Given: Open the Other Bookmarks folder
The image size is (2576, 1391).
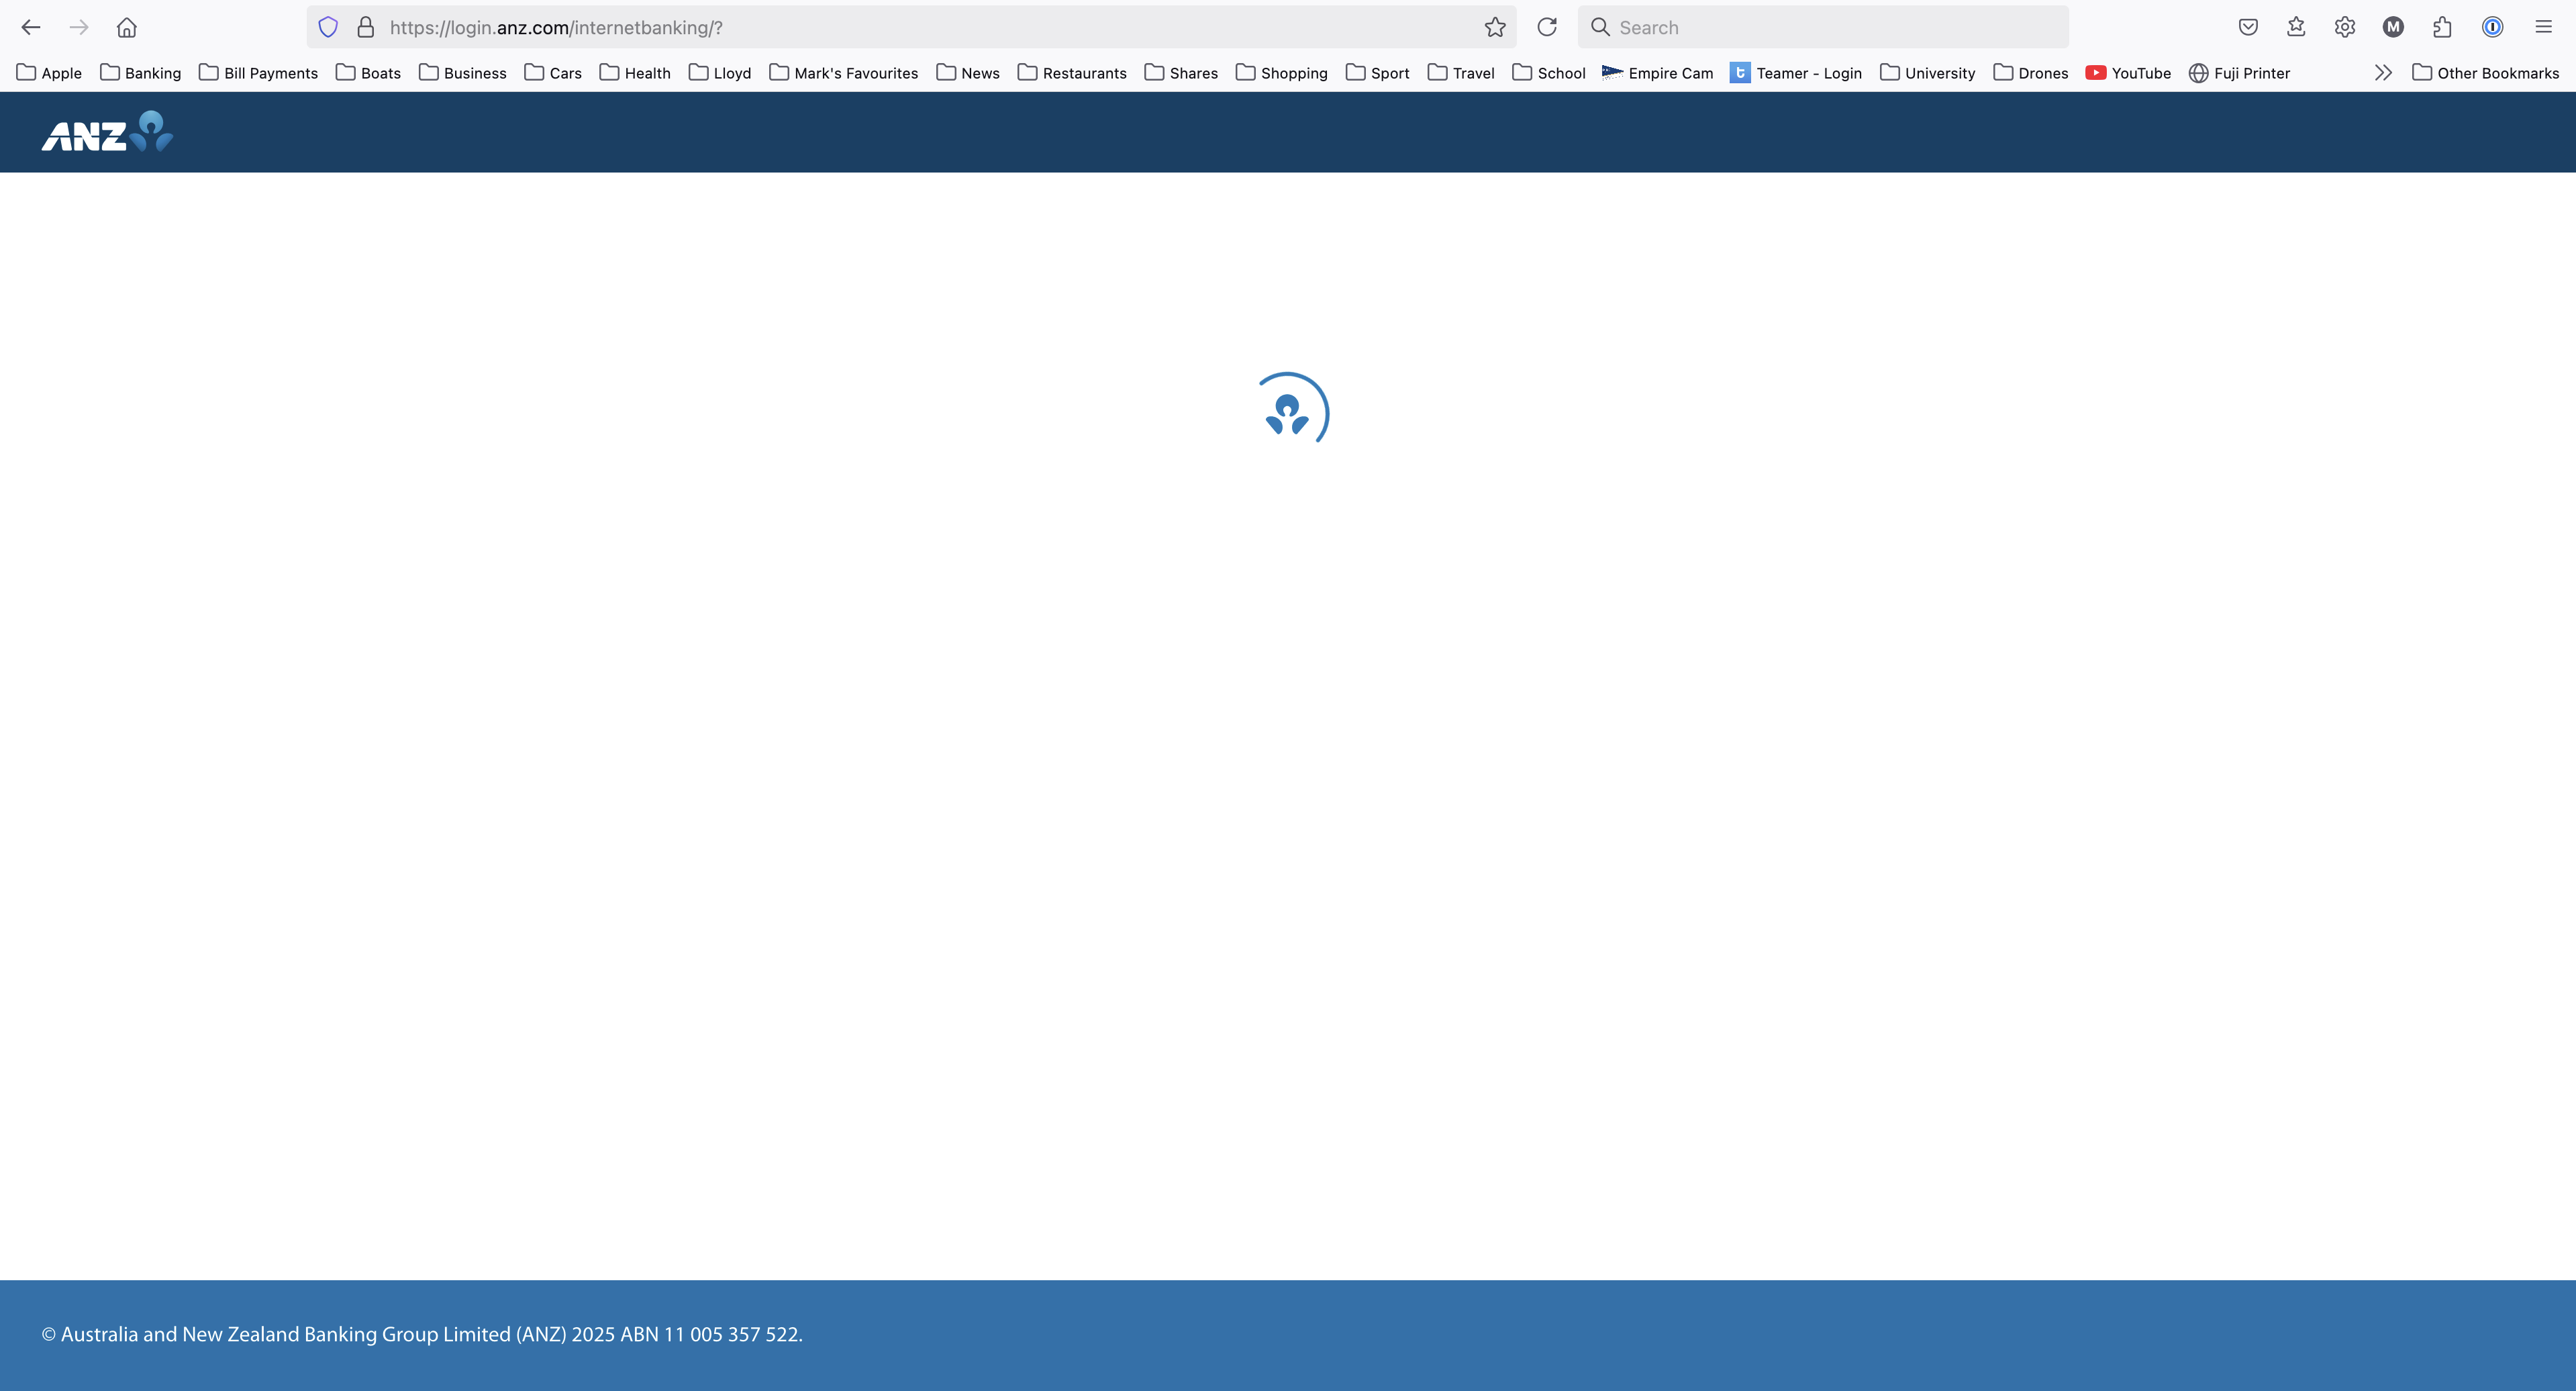Looking at the screenshot, I should [2485, 73].
